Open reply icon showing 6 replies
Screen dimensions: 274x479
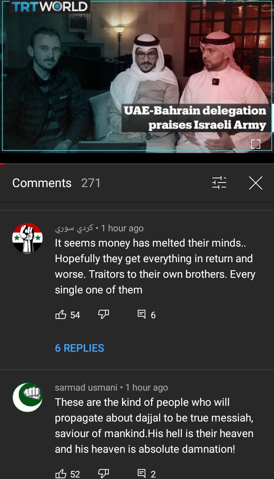(142, 314)
